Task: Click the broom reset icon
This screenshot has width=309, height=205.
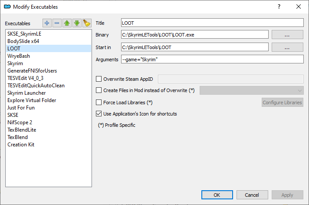Action: click(87, 23)
